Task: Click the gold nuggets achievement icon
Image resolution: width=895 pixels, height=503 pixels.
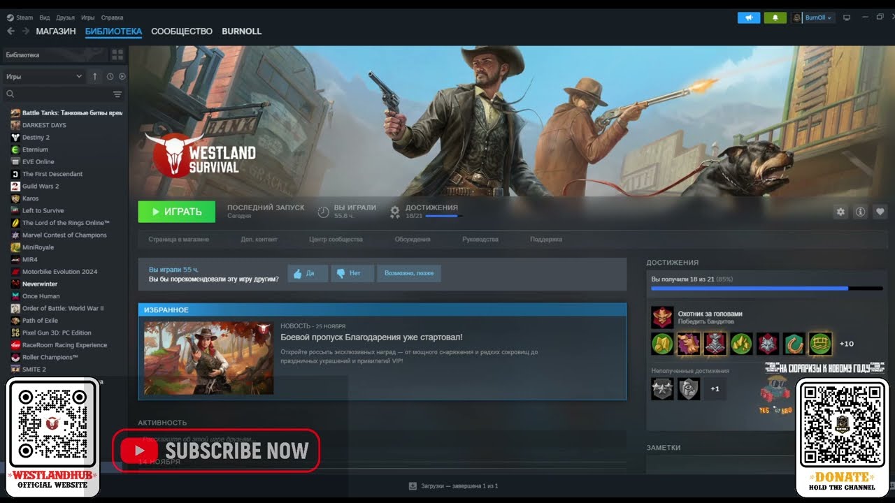Action: click(x=741, y=343)
